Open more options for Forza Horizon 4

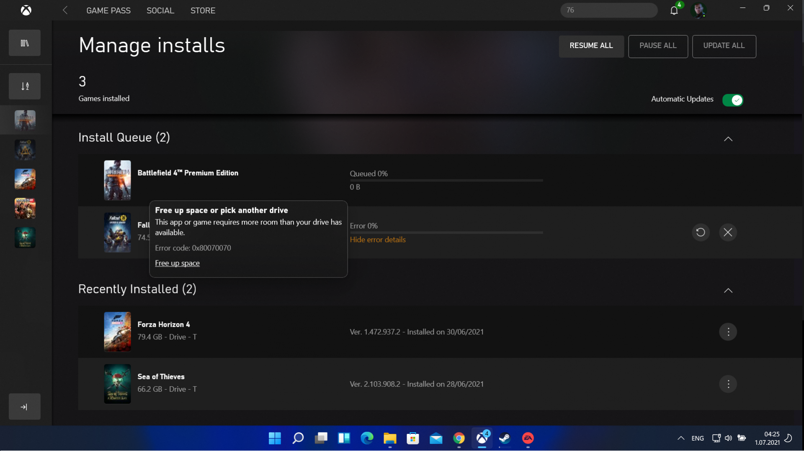(x=728, y=332)
